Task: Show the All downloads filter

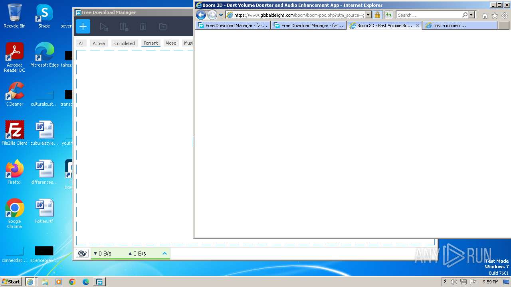Action: (81, 43)
